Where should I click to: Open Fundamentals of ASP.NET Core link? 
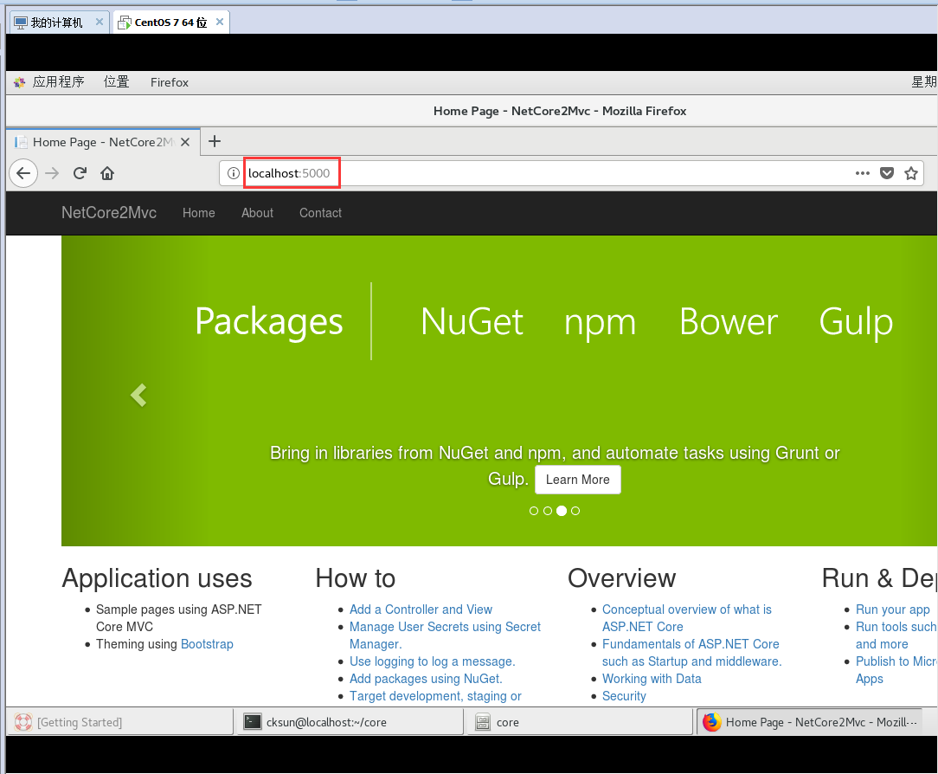click(691, 653)
